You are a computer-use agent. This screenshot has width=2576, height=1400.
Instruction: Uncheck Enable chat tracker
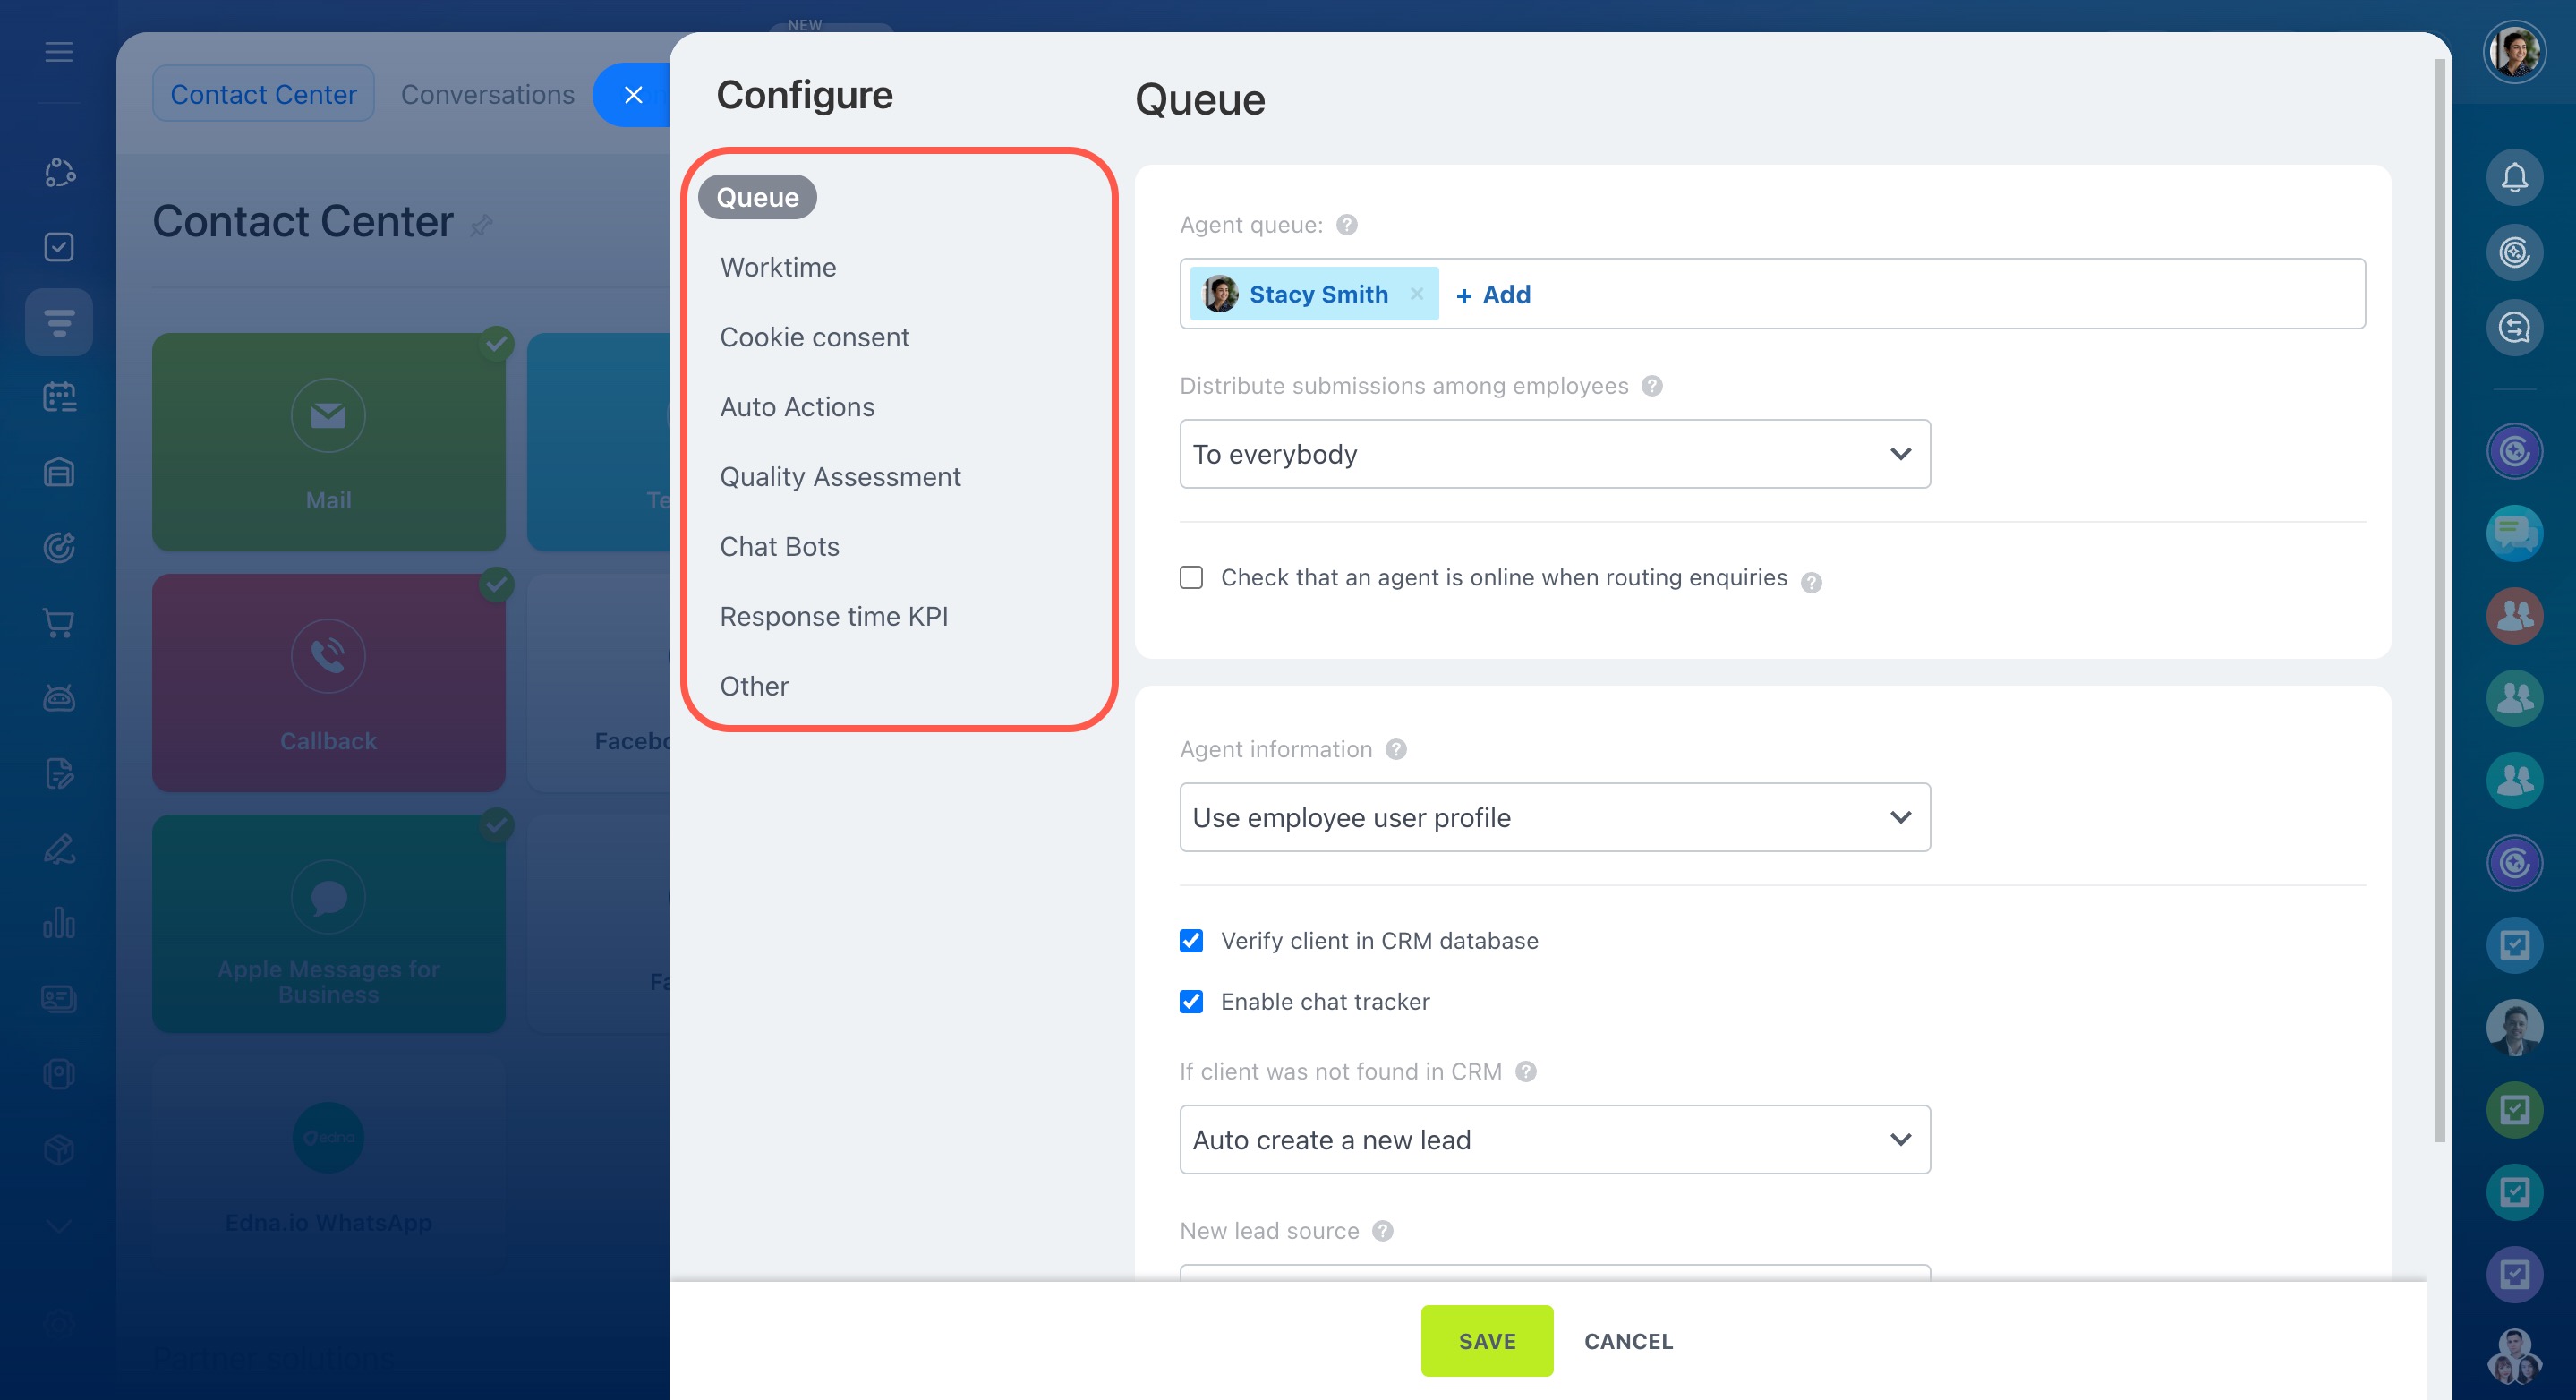pyautogui.click(x=1191, y=1001)
